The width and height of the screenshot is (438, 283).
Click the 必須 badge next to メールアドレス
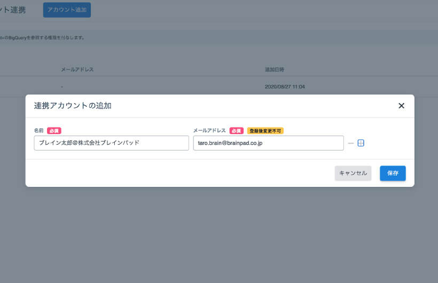(x=236, y=131)
